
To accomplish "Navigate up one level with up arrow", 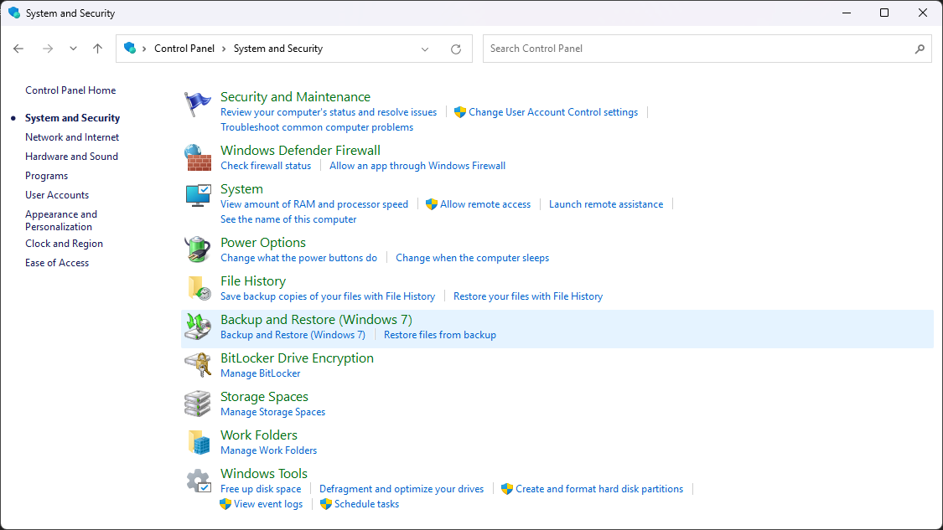I will coord(97,49).
